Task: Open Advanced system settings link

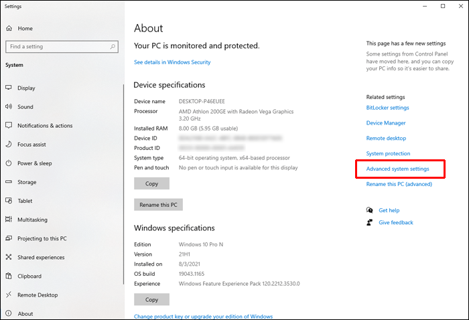Action: (397, 169)
